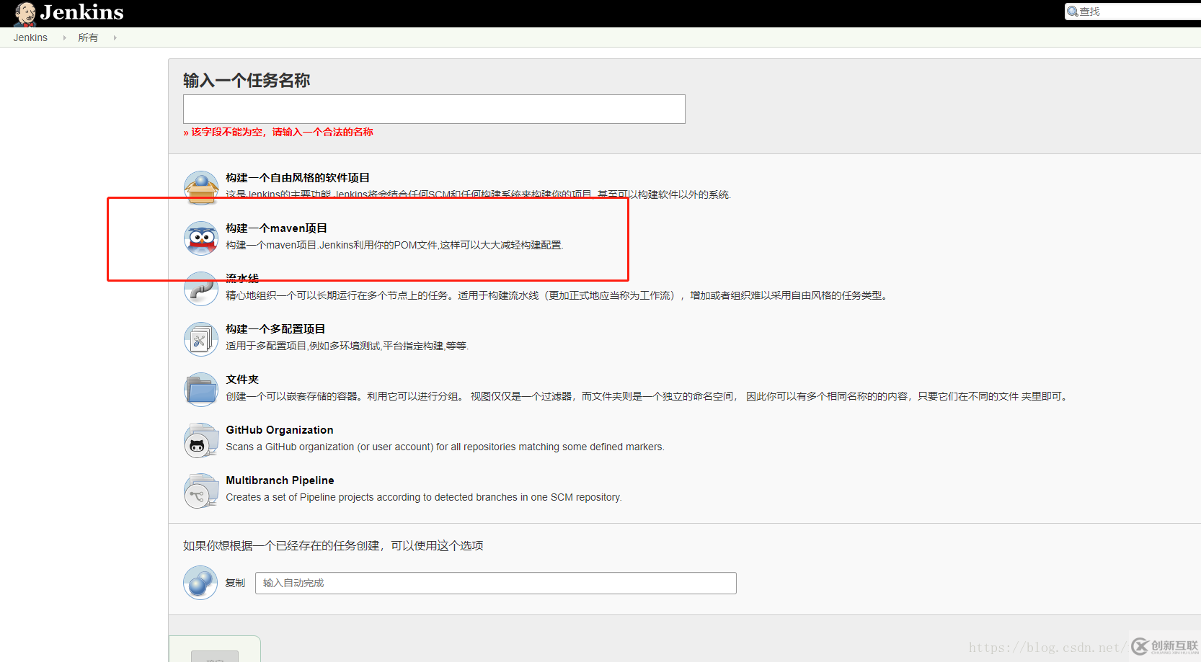Select the 文件夹 folder icon

point(201,389)
